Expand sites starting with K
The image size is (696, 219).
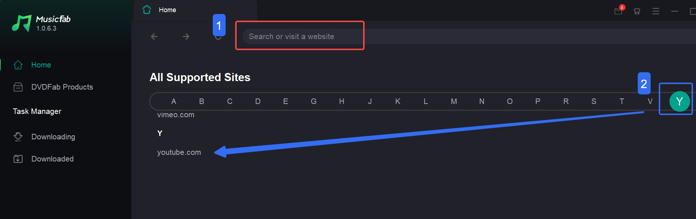pyautogui.click(x=397, y=101)
